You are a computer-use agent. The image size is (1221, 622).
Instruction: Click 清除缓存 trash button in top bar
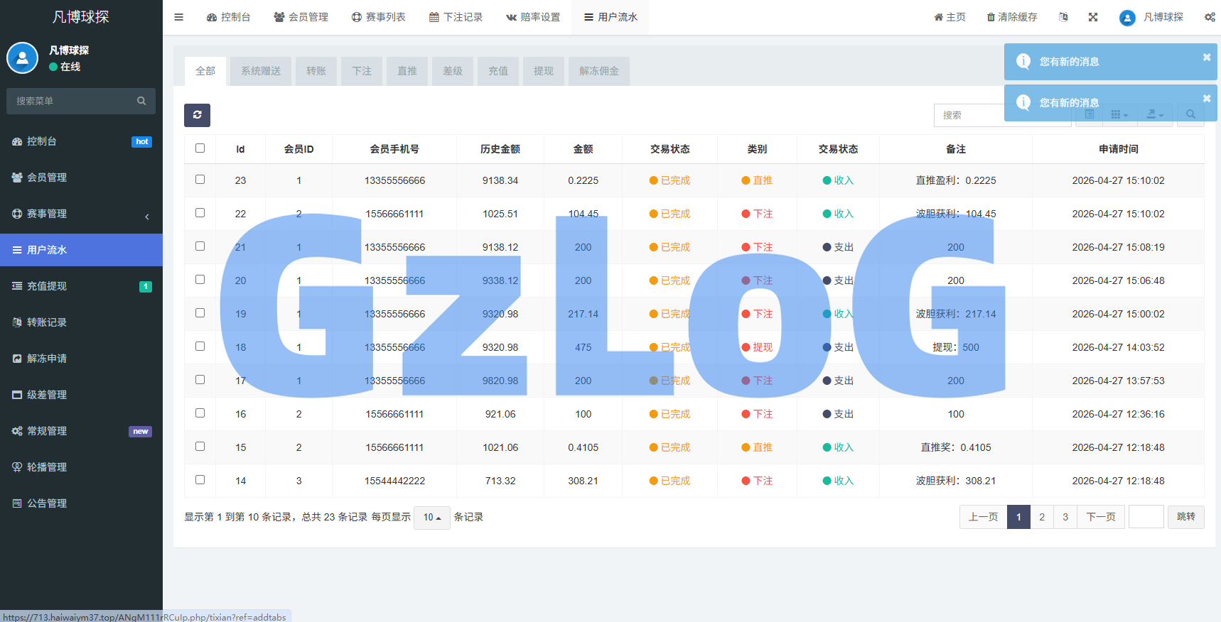(x=1012, y=17)
